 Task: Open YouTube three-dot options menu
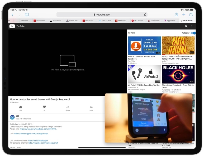192,26
